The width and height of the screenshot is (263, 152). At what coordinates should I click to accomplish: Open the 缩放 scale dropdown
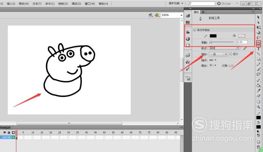218,54
